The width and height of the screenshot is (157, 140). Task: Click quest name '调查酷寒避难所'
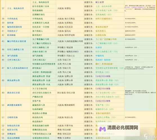pyautogui.click(x=14, y=105)
